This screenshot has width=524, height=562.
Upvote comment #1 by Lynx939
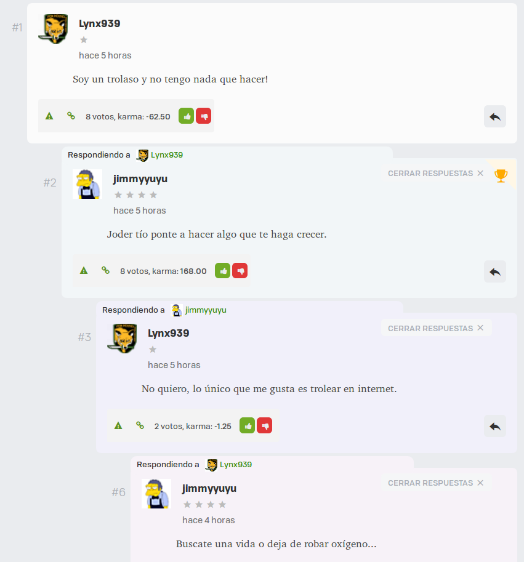click(x=187, y=116)
